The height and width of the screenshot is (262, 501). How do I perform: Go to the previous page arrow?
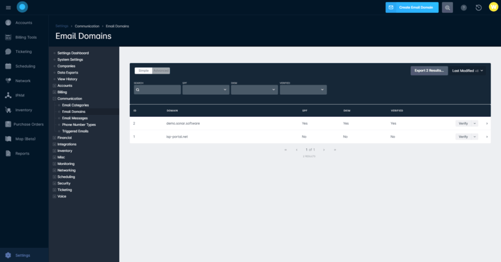(297, 150)
